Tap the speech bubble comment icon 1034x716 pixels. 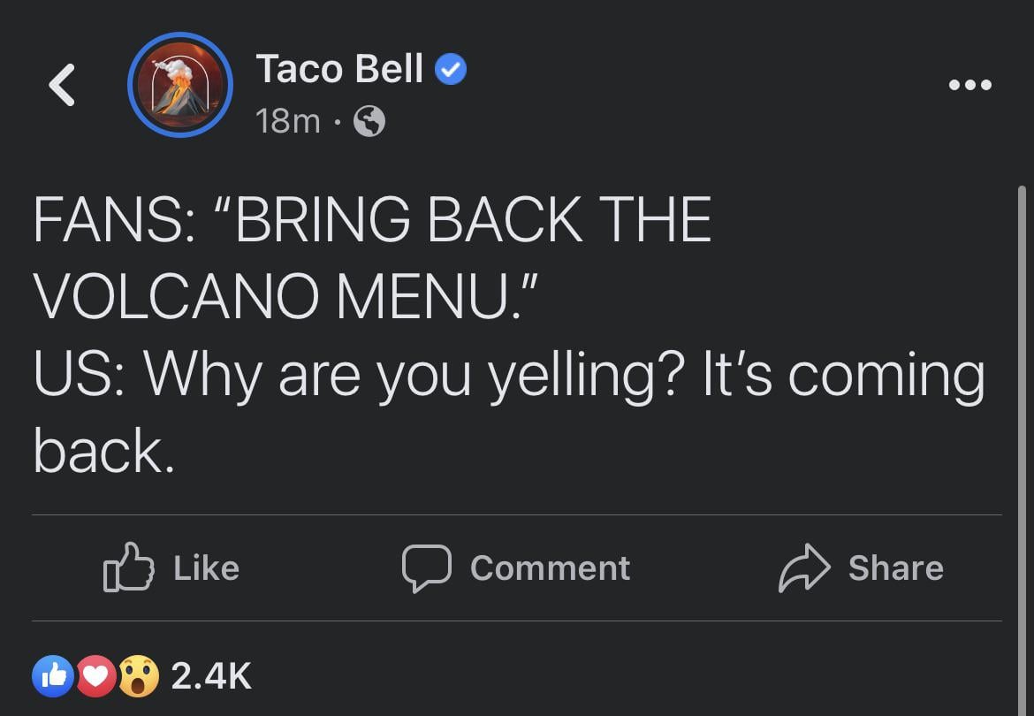pos(427,567)
